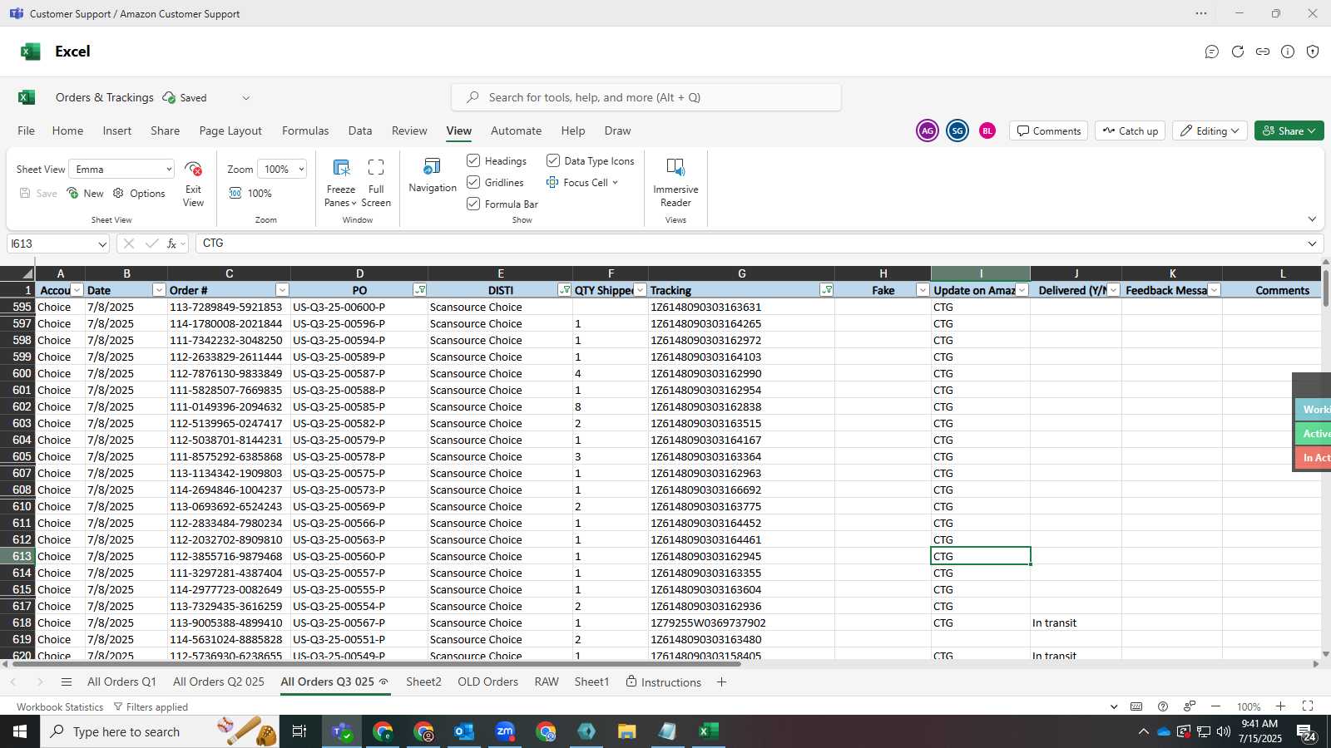Toggle the Headings checkbox

pyautogui.click(x=473, y=160)
